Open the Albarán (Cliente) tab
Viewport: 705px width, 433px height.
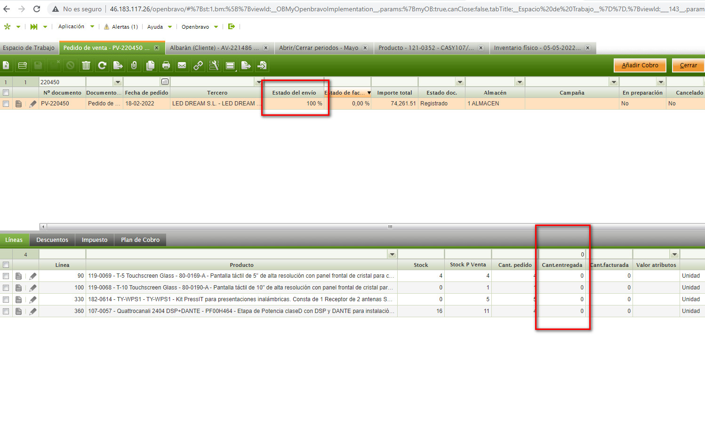point(214,48)
